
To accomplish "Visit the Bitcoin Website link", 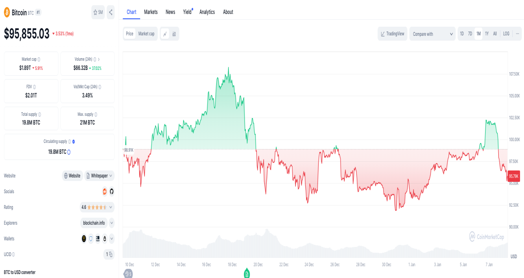I will (72, 176).
